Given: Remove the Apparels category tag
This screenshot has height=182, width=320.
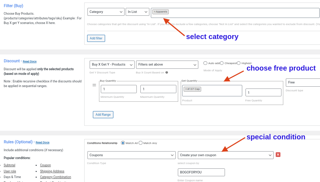Looking at the screenshot, I should pos(155,12).
